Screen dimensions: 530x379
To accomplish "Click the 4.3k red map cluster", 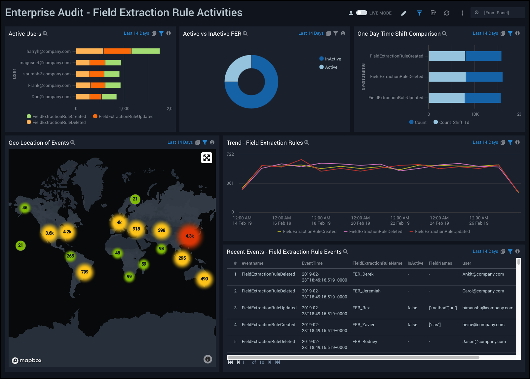I will point(190,236).
